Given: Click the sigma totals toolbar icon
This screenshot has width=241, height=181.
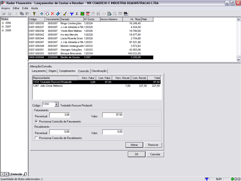Looking at the screenshot, I should point(77,14).
